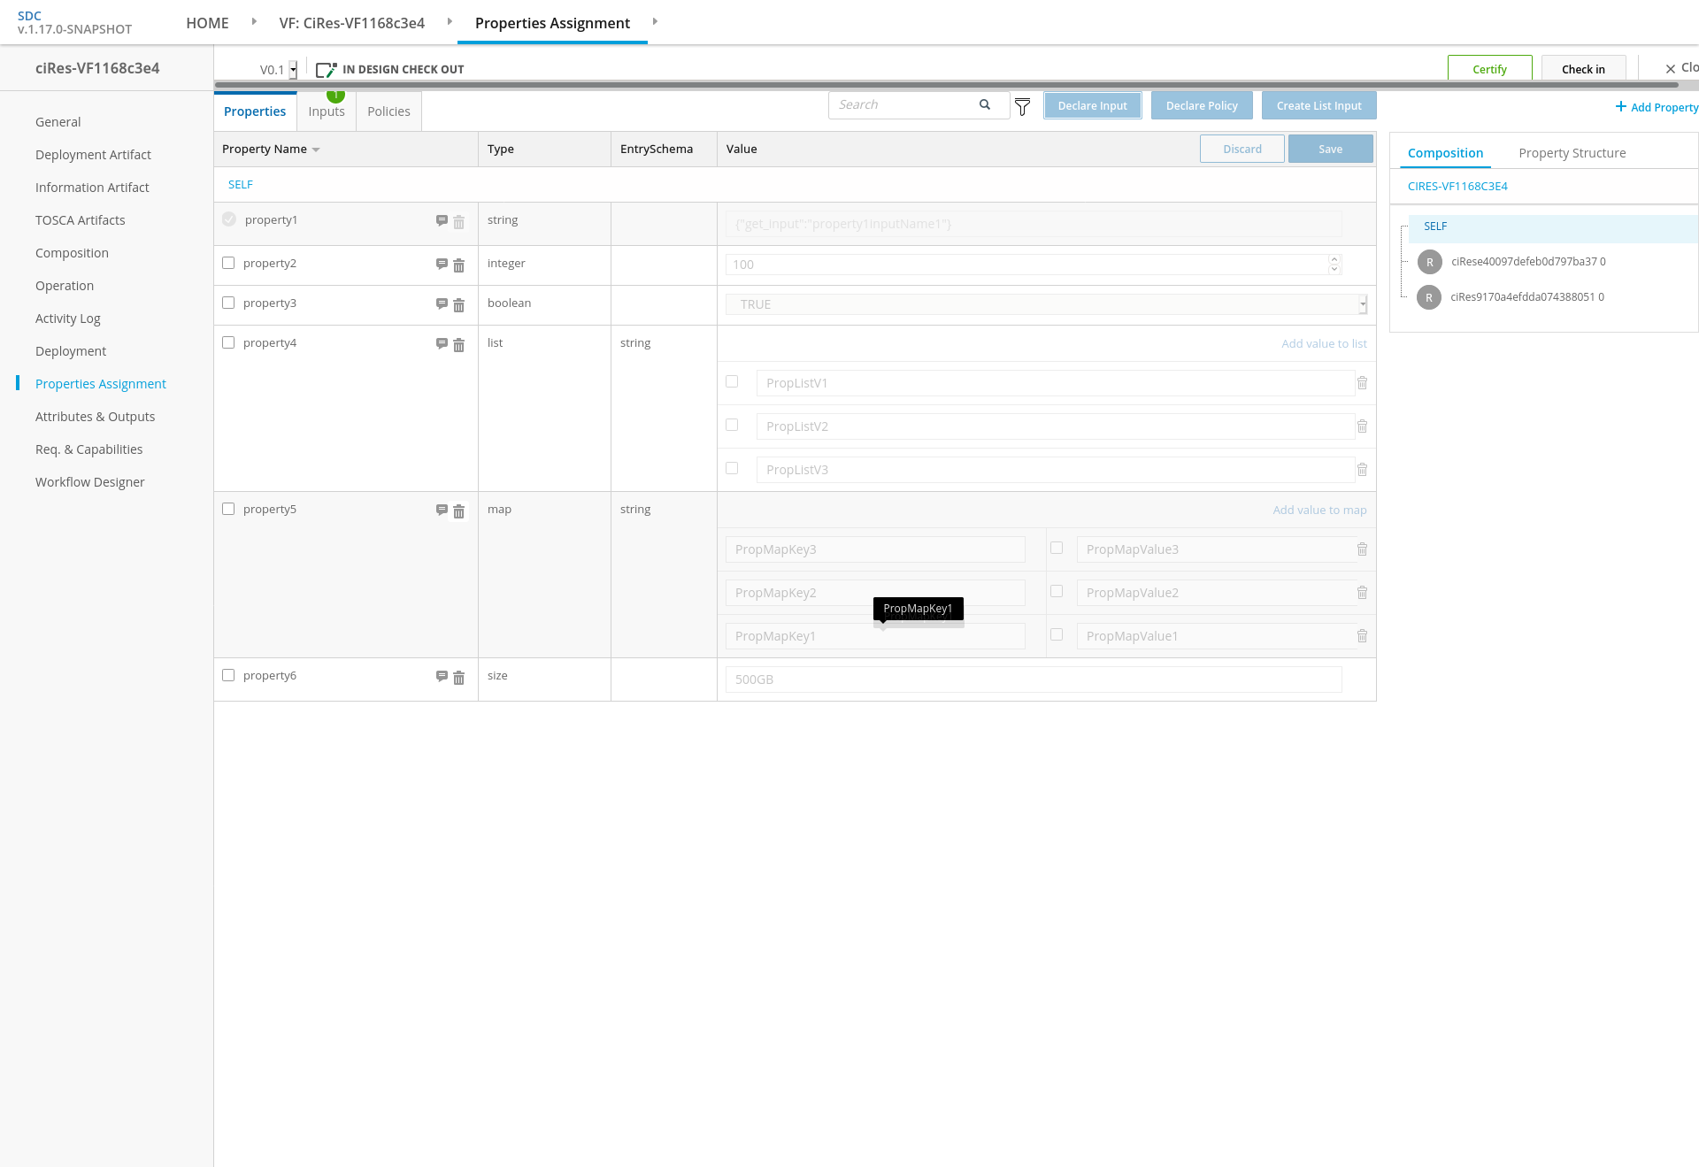Sort by the Property Name column arrow
The height and width of the screenshot is (1167, 1699).
[316, 150]
